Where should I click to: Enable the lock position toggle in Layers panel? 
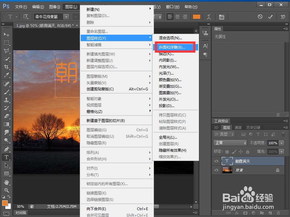click(241, 151)
